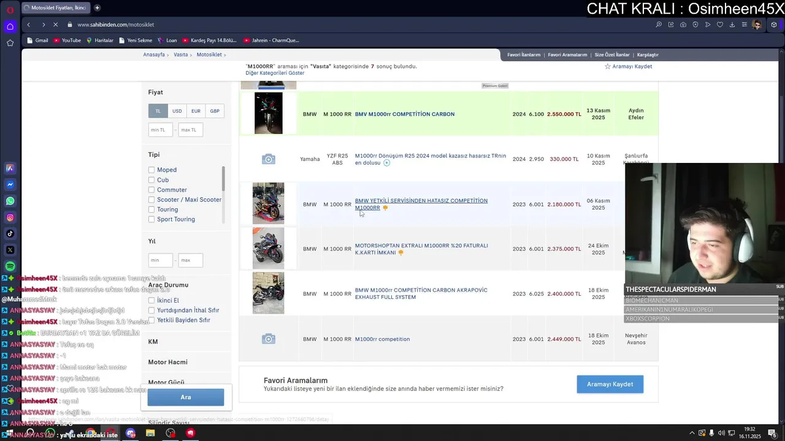Open a new browser tab

click(x=97, y=8)
